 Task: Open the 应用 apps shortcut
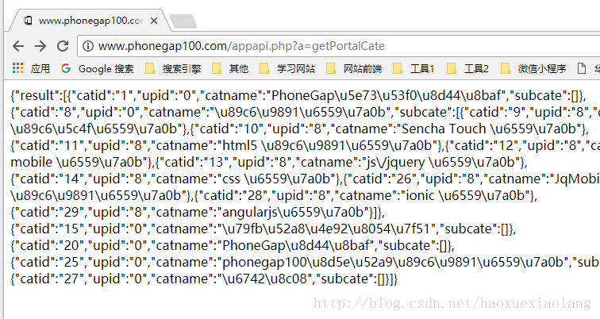point(31,68)
